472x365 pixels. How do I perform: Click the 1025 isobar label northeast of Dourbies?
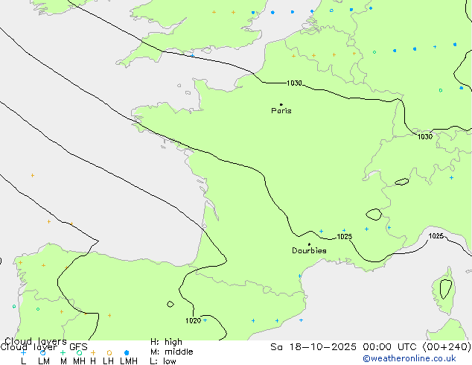click(345, 237)
